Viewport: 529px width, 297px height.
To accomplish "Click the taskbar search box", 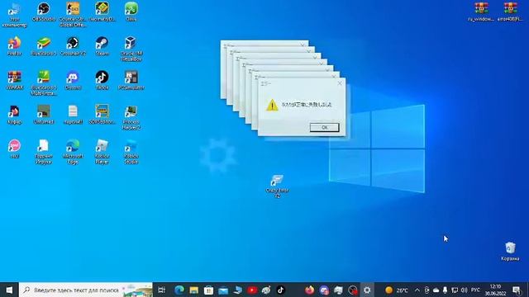I will click(86, 290).
